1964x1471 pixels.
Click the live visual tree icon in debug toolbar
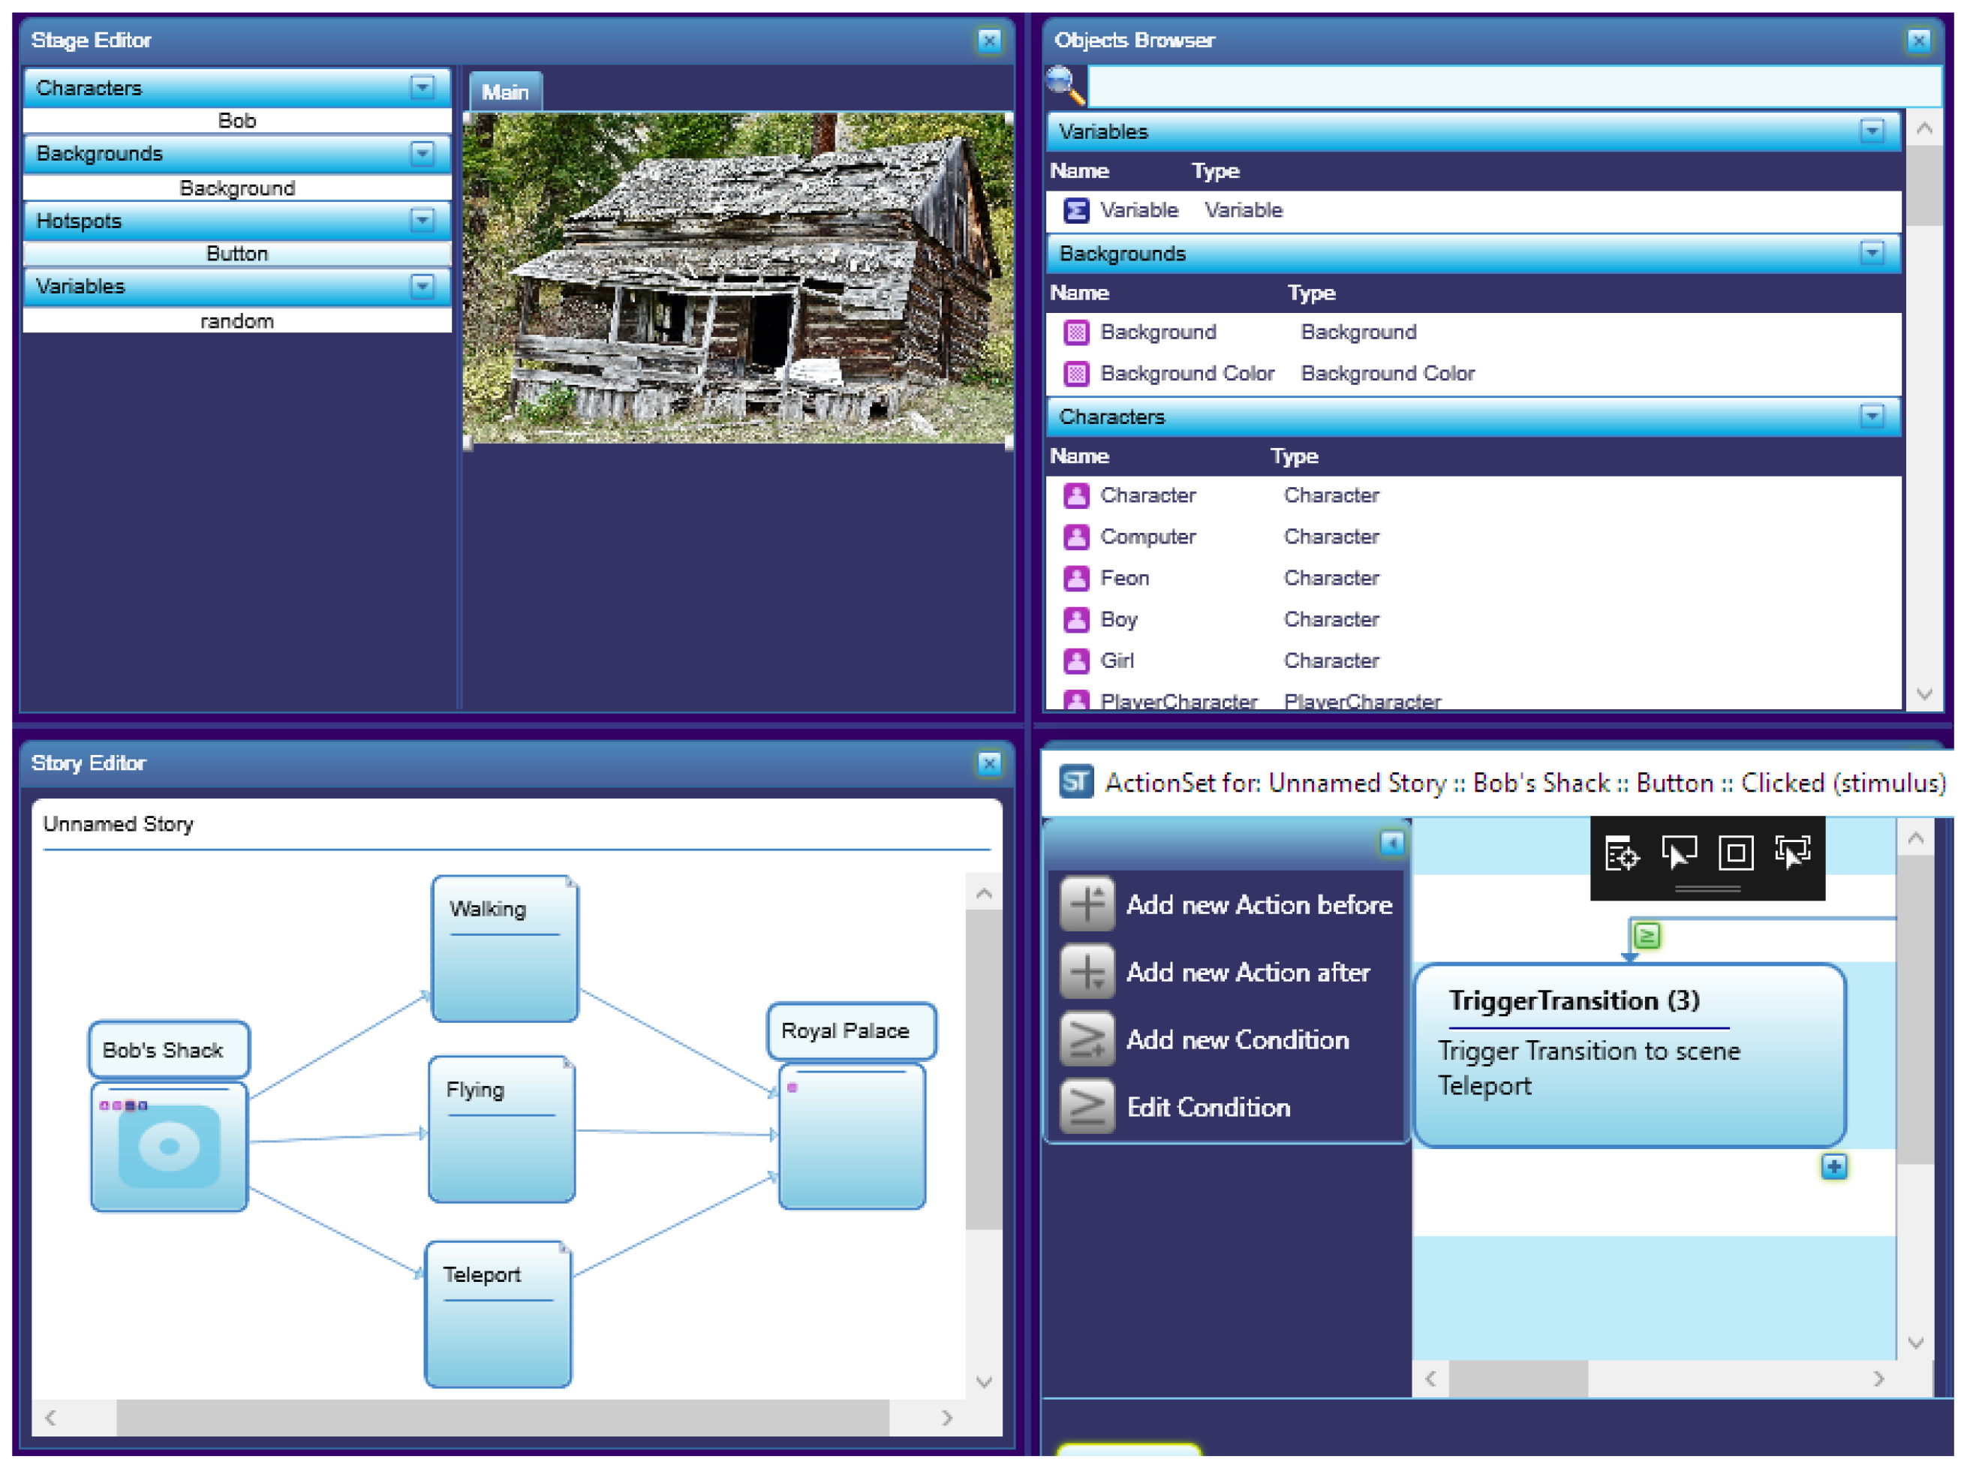1621,854
